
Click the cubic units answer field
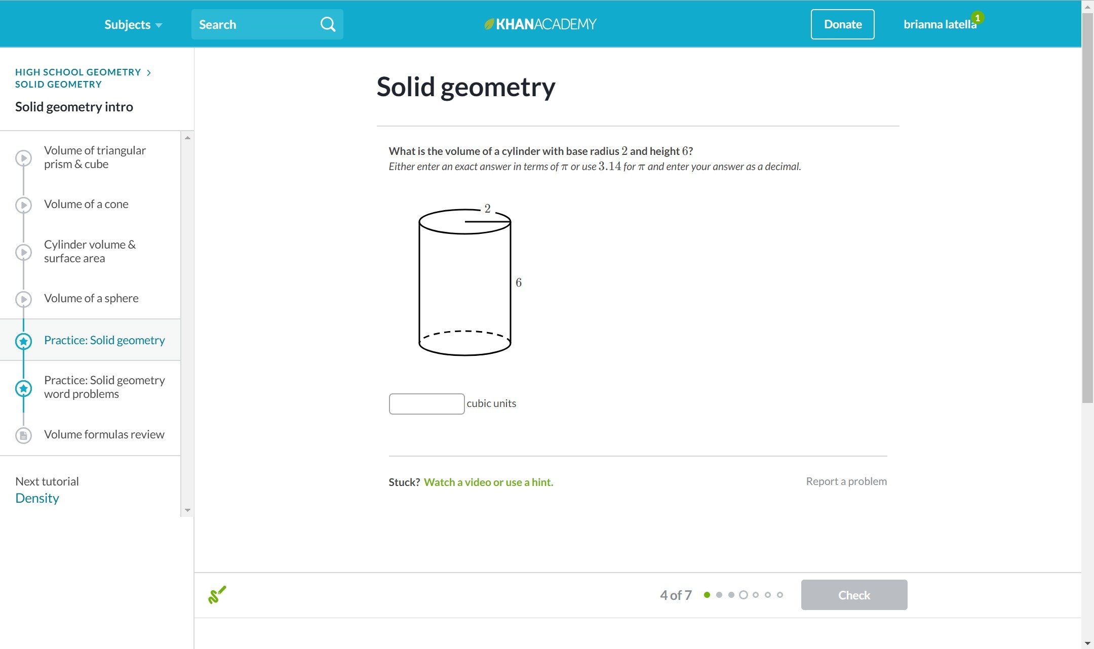tap(426, 404)
